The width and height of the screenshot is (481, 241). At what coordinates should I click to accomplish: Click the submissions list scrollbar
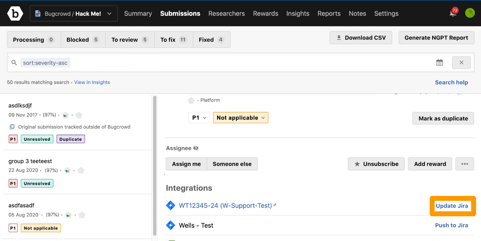click(155, 165)
